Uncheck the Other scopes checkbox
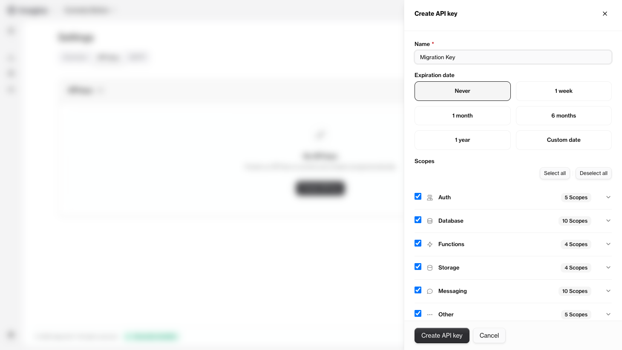This screenshot has height=350, width=622. tap(418, 313)
